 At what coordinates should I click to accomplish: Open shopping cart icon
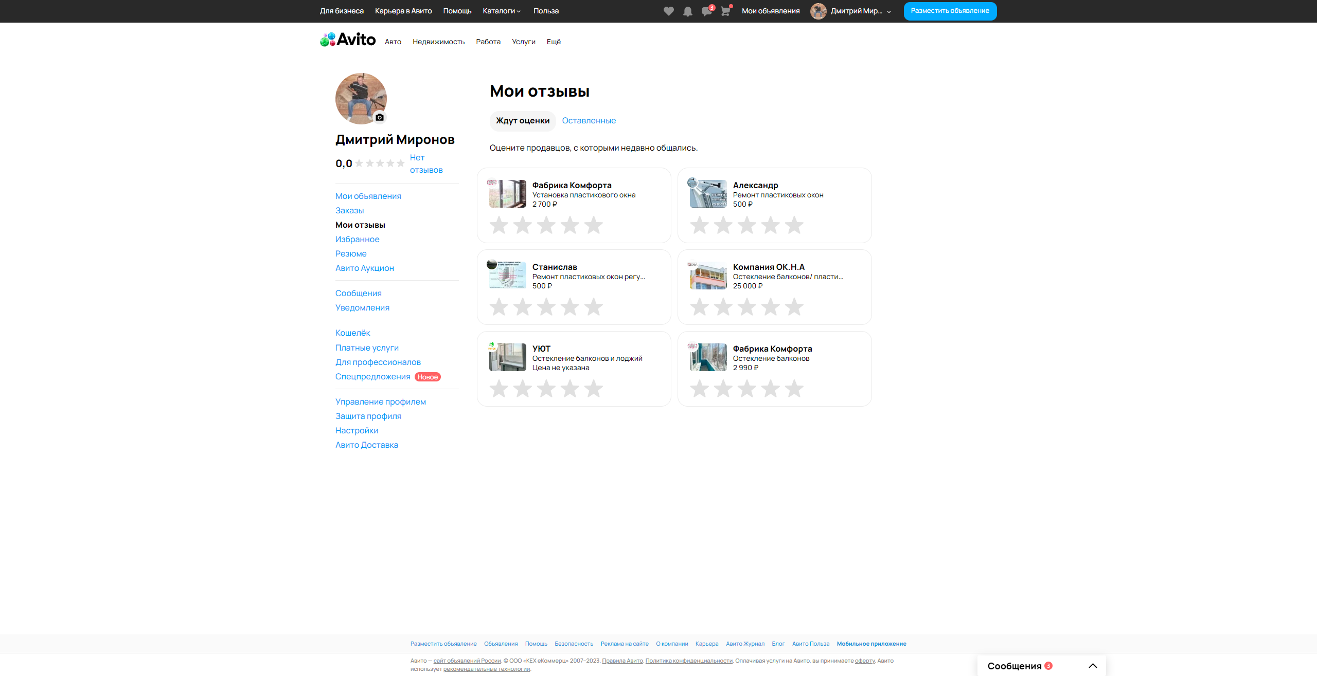[725, 11]
